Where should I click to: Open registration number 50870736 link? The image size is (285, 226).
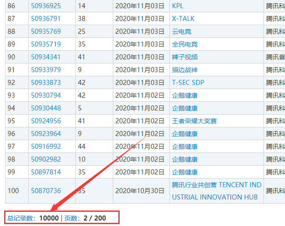click(46, 191)
